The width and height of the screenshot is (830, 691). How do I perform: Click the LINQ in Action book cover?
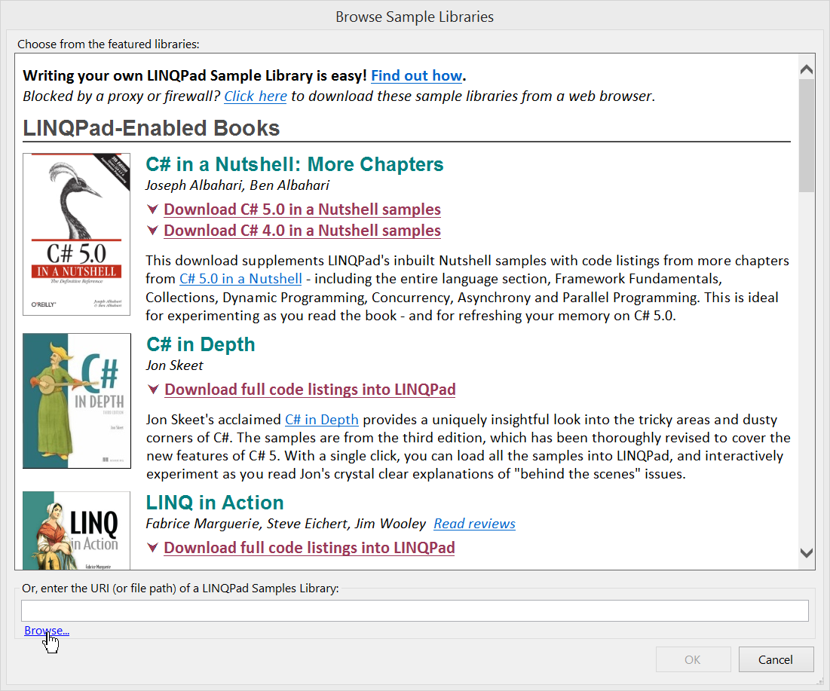[x=77, y=530]
